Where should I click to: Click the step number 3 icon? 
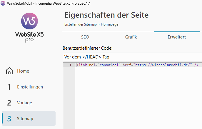coord(9,119)
